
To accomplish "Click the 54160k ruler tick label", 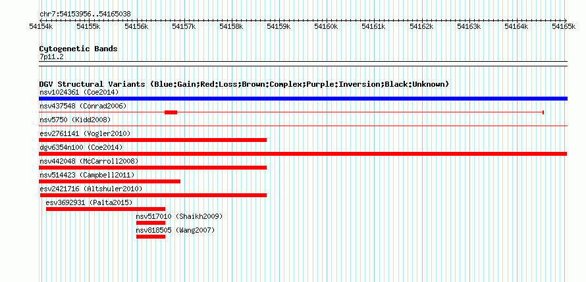I will click(327, 26).
